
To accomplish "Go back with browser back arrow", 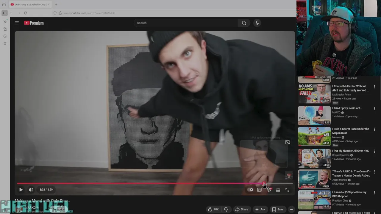I will [12, 13].
